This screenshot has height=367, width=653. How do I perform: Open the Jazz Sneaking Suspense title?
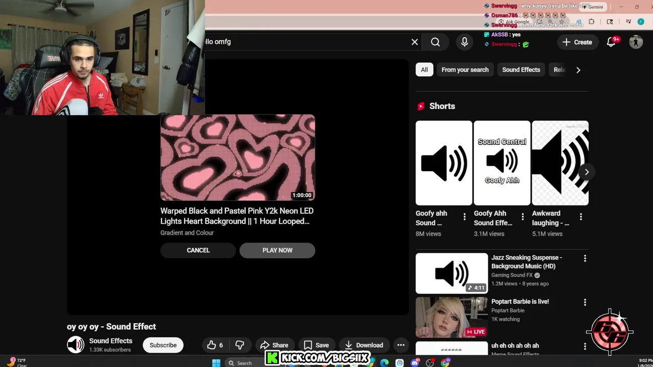(x=526, y=261)
